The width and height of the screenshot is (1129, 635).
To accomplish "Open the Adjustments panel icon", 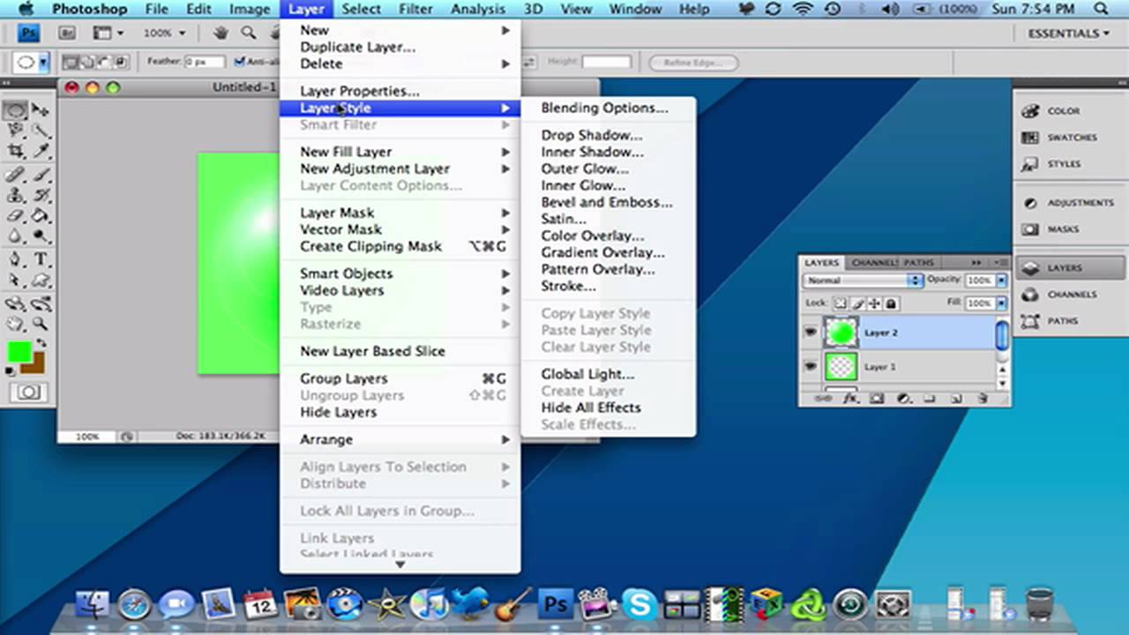I will pos(1029,203).
